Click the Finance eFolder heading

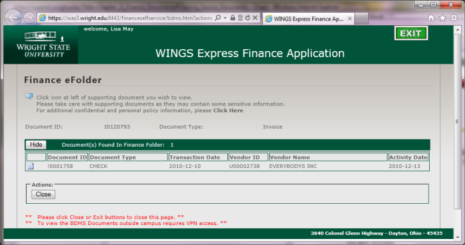tap(63, 80)
